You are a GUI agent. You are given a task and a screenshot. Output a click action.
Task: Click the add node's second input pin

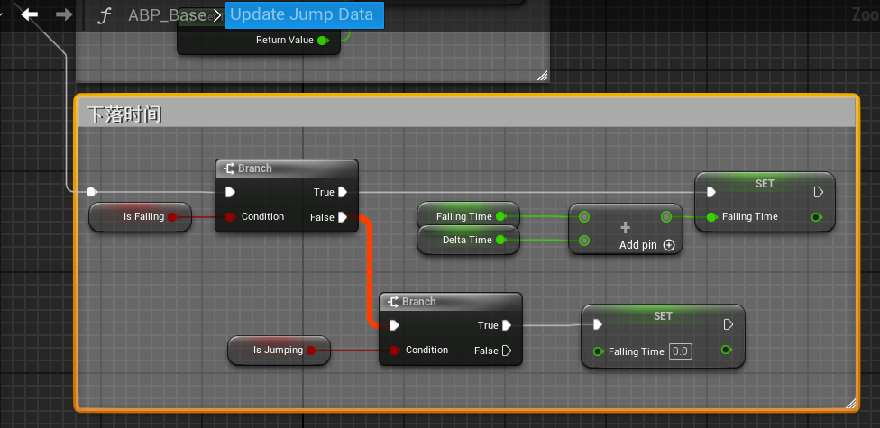[x=584, y=241]
